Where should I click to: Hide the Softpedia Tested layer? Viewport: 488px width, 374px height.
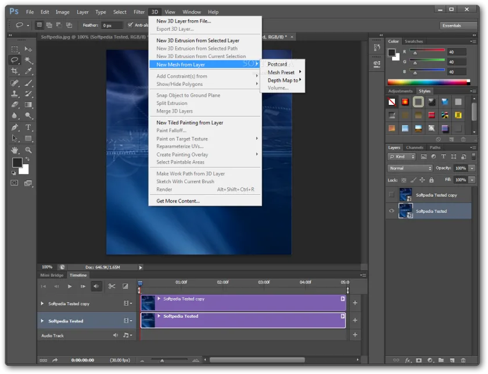point(392,210)
